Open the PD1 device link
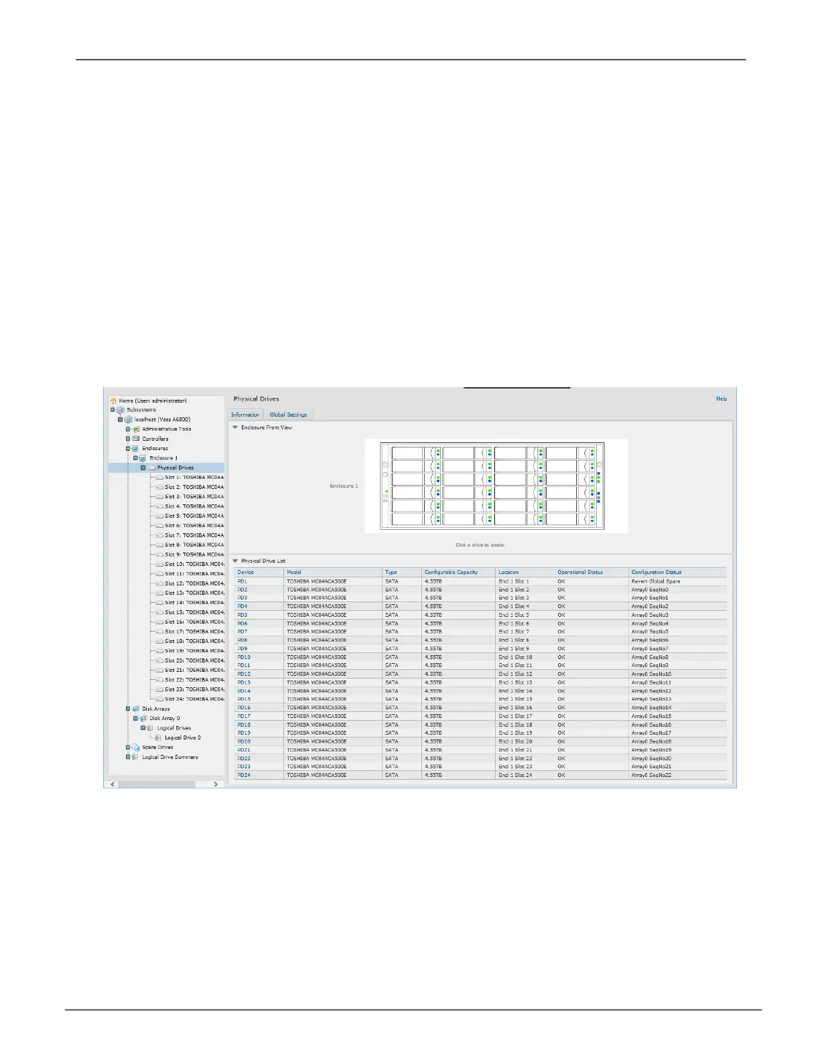Image resolution: width=820 pixels, height=1061 pixels. [x=242, y=581]
